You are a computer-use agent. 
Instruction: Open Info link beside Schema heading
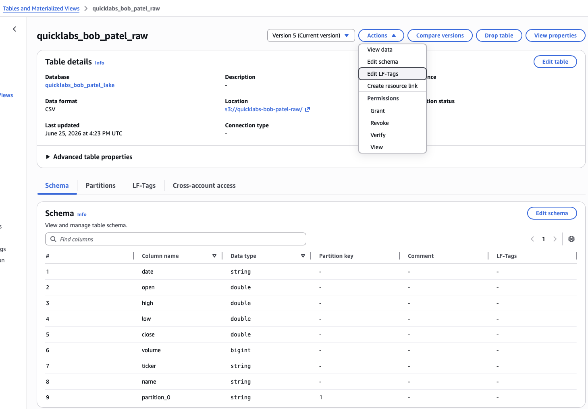[82, 214]
